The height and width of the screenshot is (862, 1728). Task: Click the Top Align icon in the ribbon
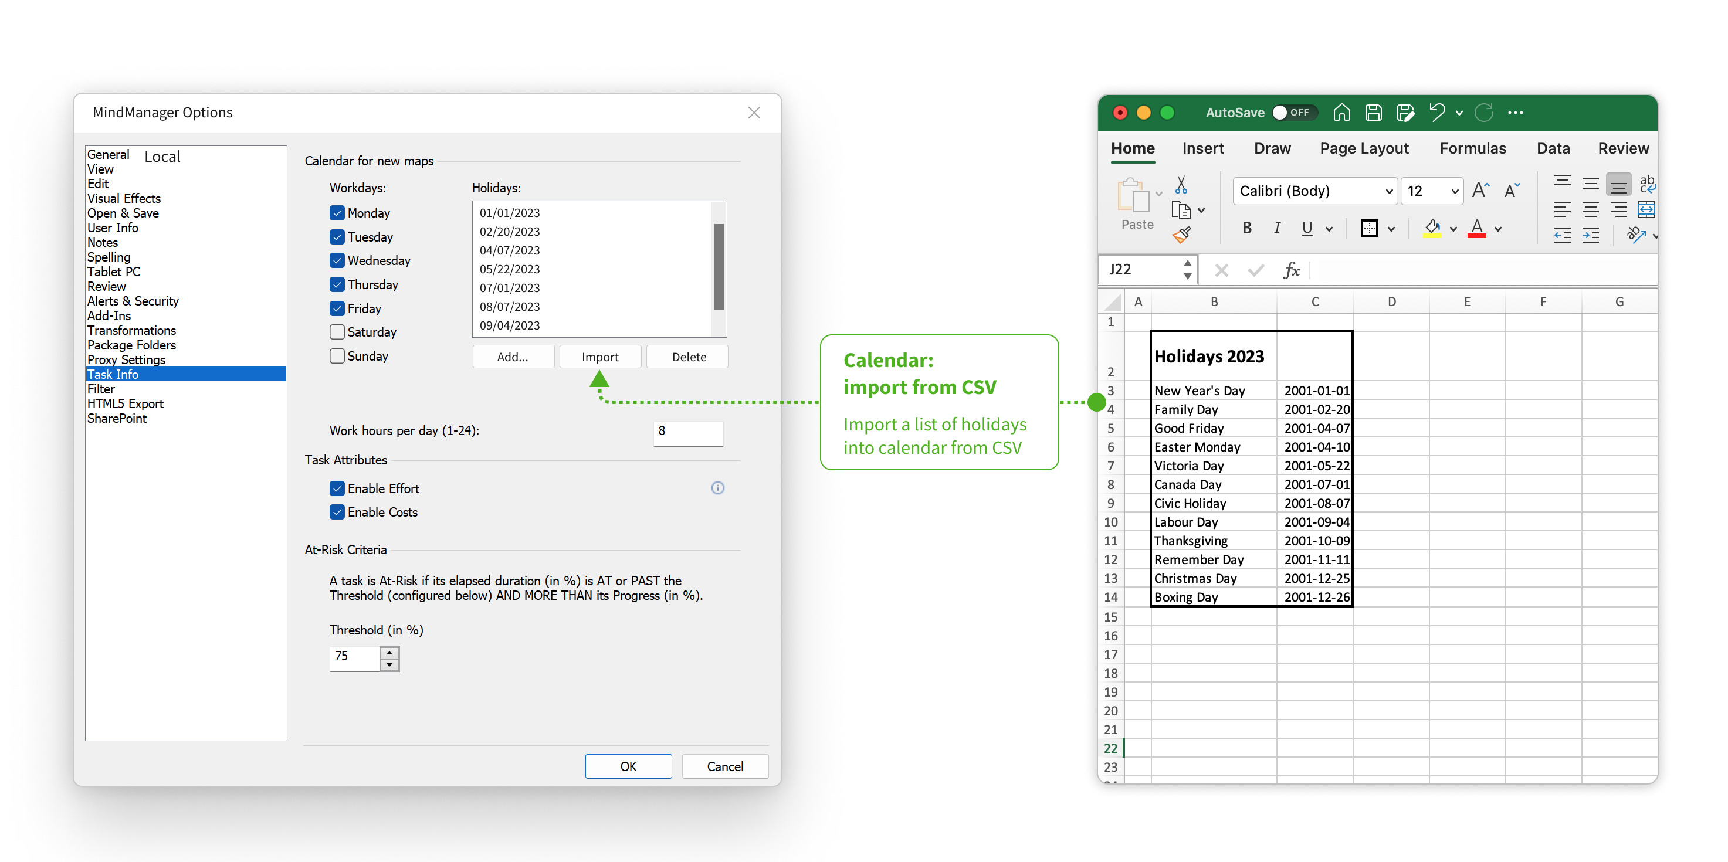tap(1563, 182)
